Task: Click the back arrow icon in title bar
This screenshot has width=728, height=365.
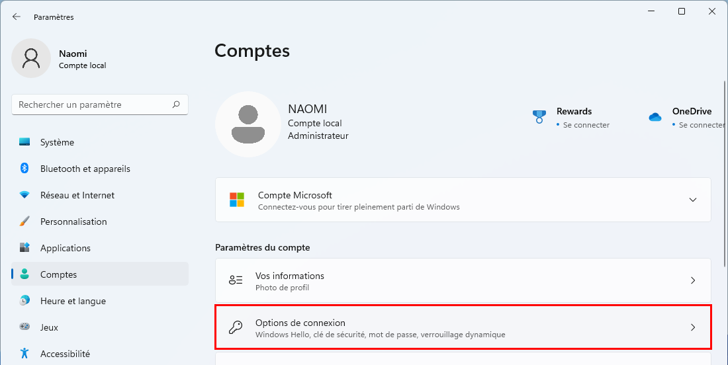Action: click(17, 17)
